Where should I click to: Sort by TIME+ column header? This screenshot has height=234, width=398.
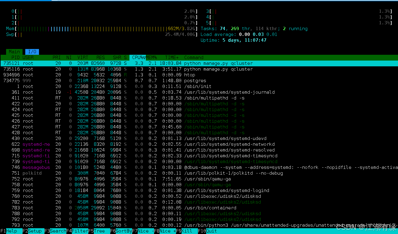[172, 58]
